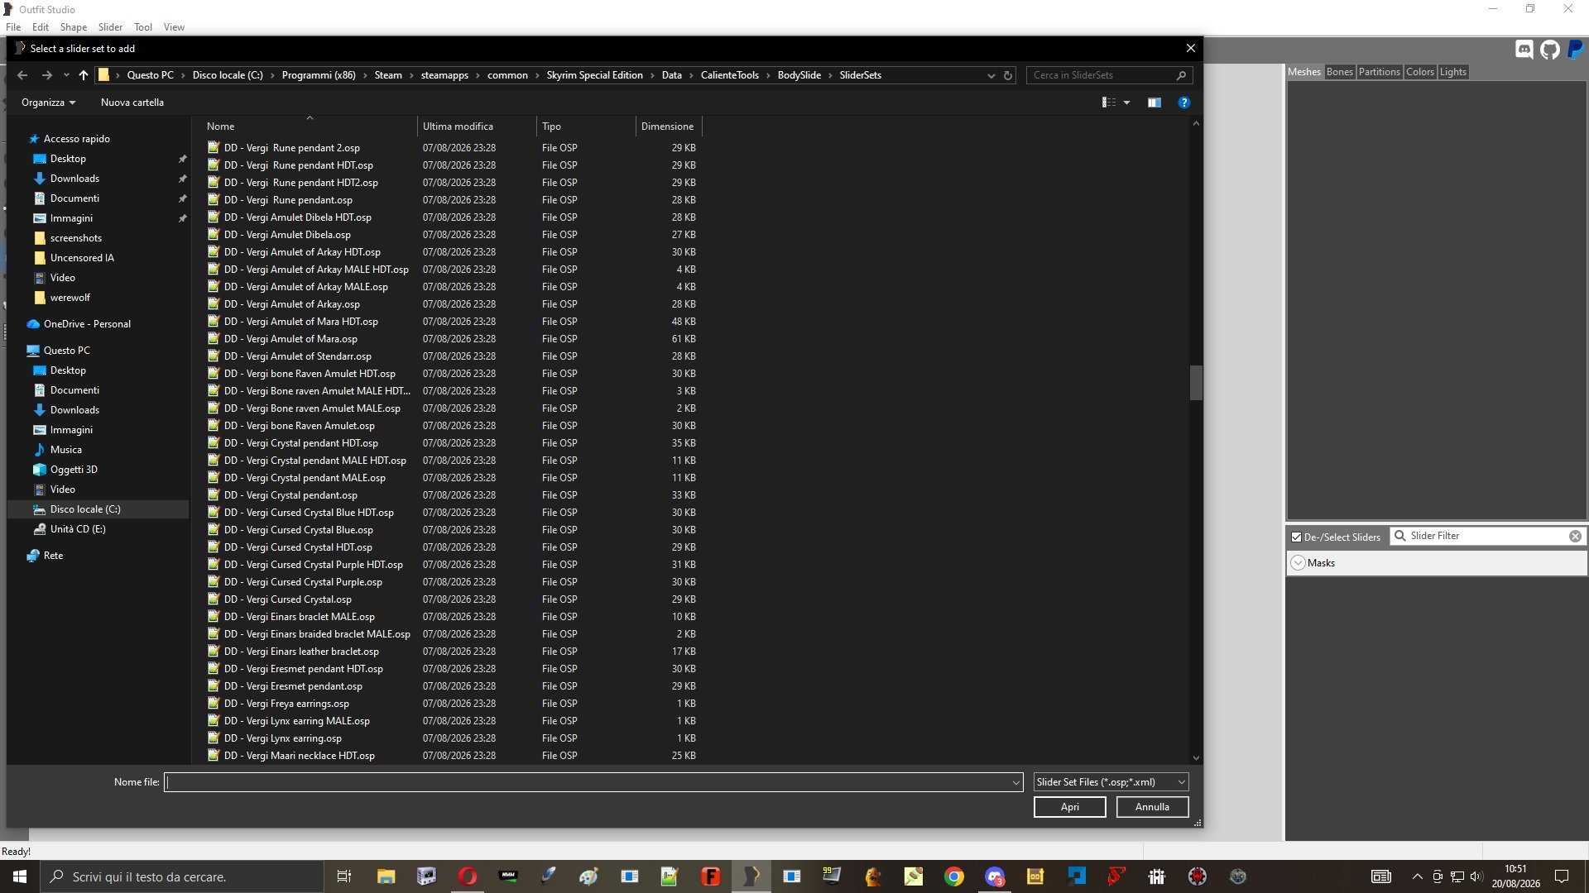The width and height of the screenshot is (1589, 893).
Task: Navigate to BodySlide in the address path
Action: [799, 75]
